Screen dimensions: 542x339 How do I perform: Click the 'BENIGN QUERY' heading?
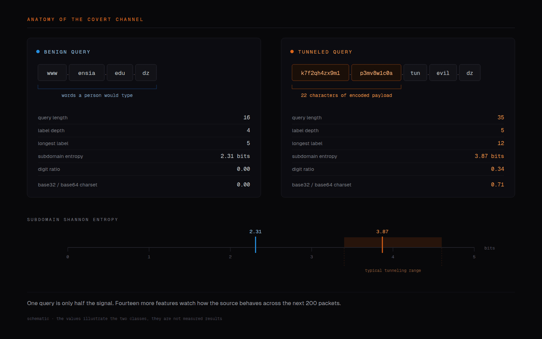67,52
